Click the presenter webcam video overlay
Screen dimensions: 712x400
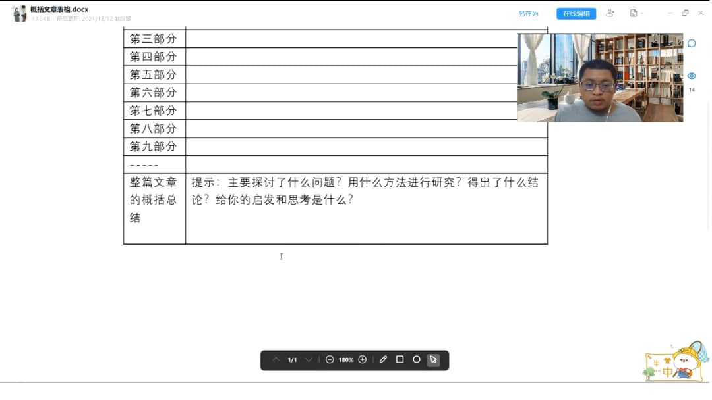(599, 78)
